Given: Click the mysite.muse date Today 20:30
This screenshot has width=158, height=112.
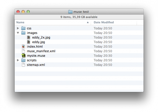Looking at the screenshot, I should click(x=103, y=56).
